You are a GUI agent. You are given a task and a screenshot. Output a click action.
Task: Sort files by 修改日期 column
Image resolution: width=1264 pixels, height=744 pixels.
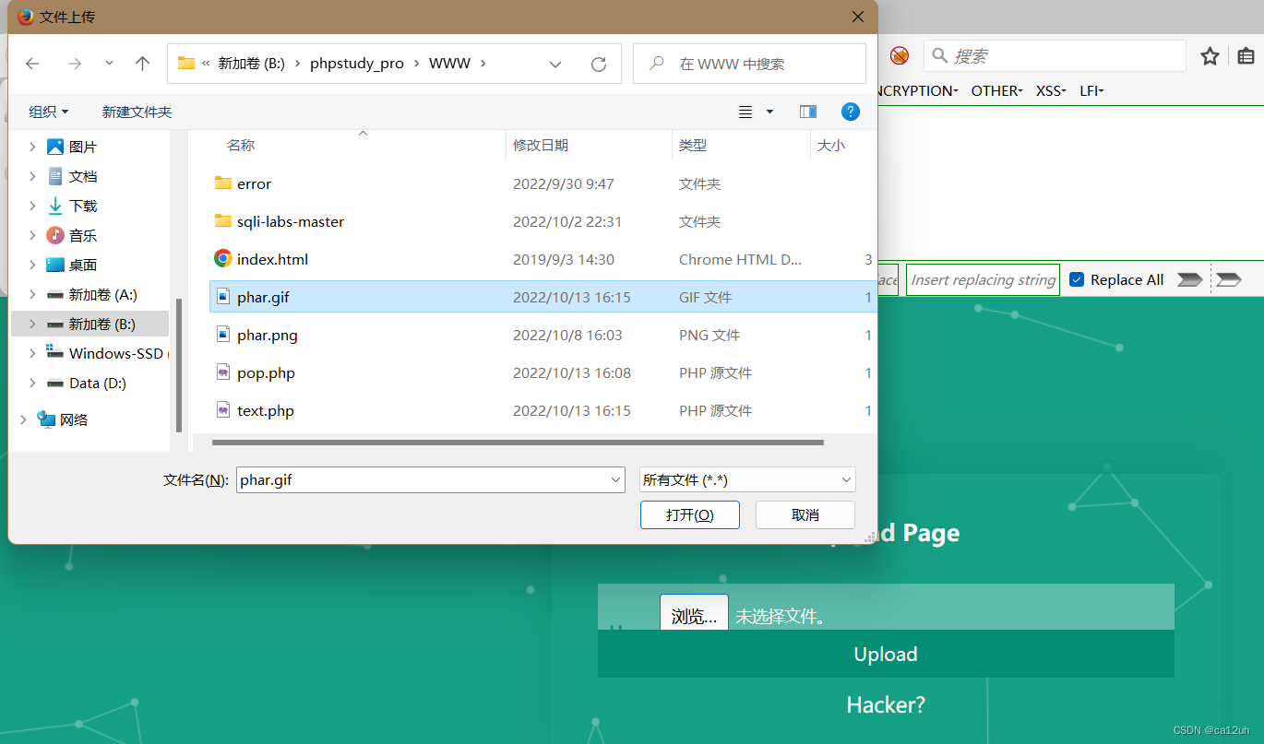[541, 145]
